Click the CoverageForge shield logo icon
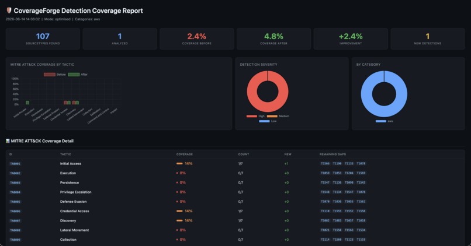 tap(9, 10)
